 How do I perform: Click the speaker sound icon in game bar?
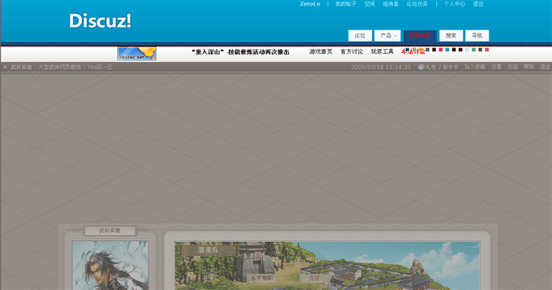5,67
